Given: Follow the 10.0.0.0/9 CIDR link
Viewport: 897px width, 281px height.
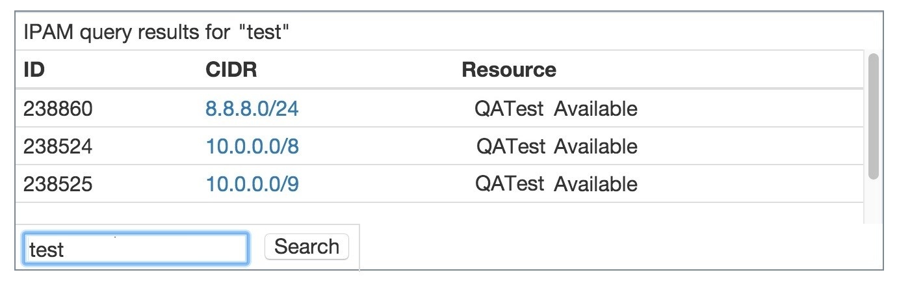Looking at the screenshot, I should pyautogui.click(x=252, y=184).
